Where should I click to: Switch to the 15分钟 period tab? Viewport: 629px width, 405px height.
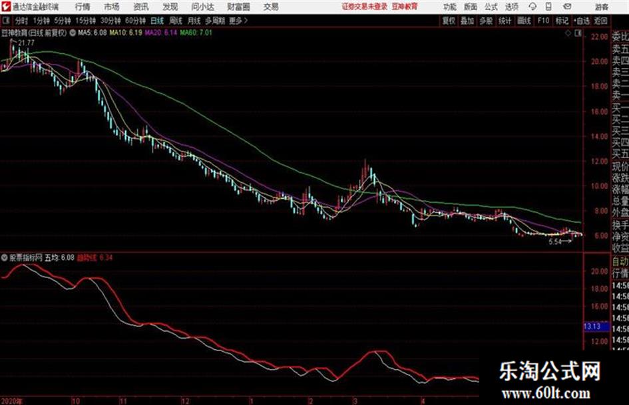point(86,21)
